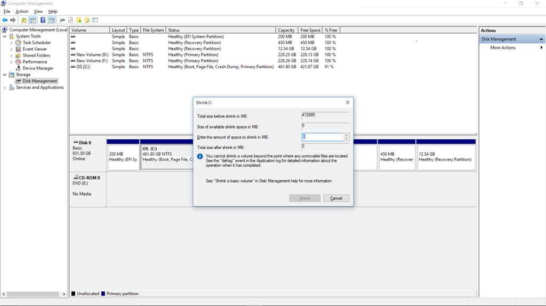Increase shrink amount with spinner up arrow

pyautogui.click(x=346, y=135)
